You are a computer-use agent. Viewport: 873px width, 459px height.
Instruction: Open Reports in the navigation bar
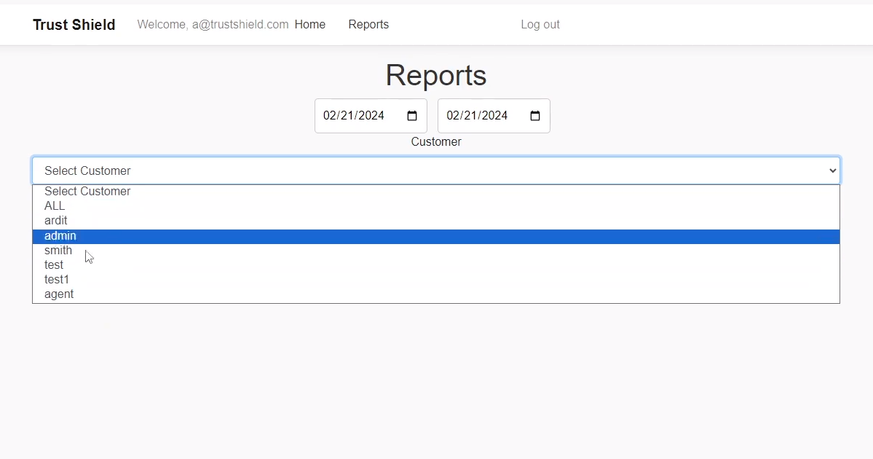pyautogui.click(x=368, y=25)
